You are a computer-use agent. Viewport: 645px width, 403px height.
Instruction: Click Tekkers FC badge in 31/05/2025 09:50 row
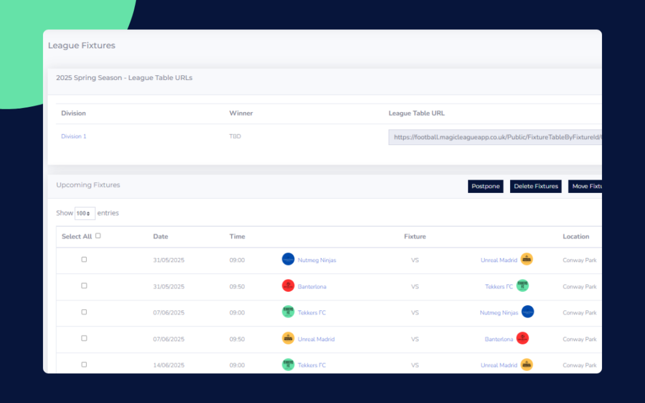(523, 286)
